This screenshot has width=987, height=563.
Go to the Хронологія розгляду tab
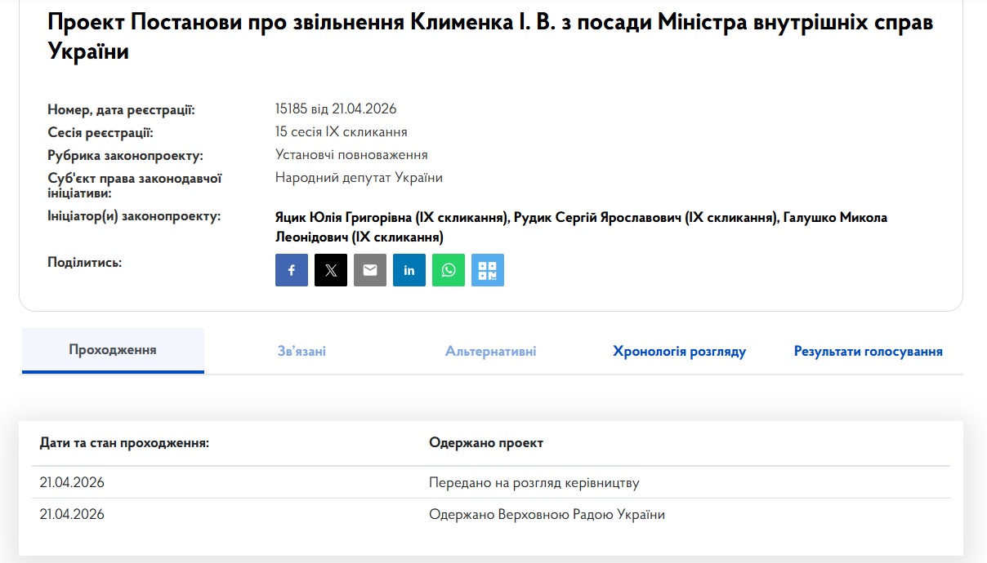(x=679, y=352)
